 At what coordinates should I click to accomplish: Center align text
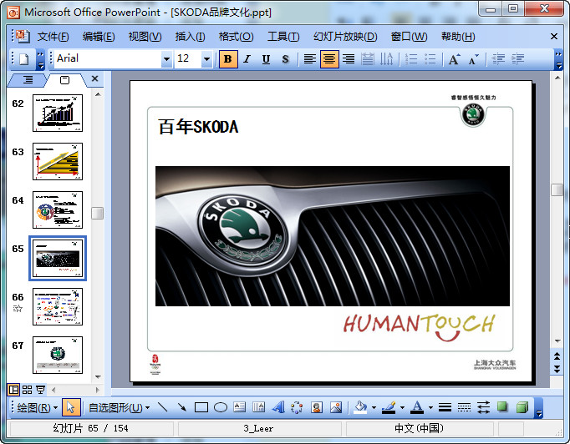[329, 59]
